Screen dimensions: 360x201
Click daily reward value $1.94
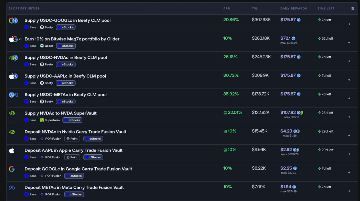coord(286,187)
